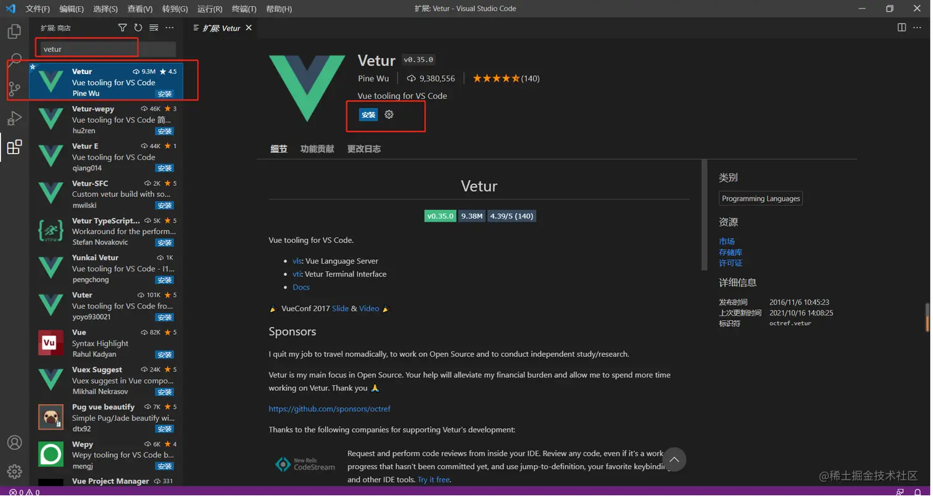
Task: Open Vetur extension settings gear
Action: pyautogui.click(x=389, y=114)
